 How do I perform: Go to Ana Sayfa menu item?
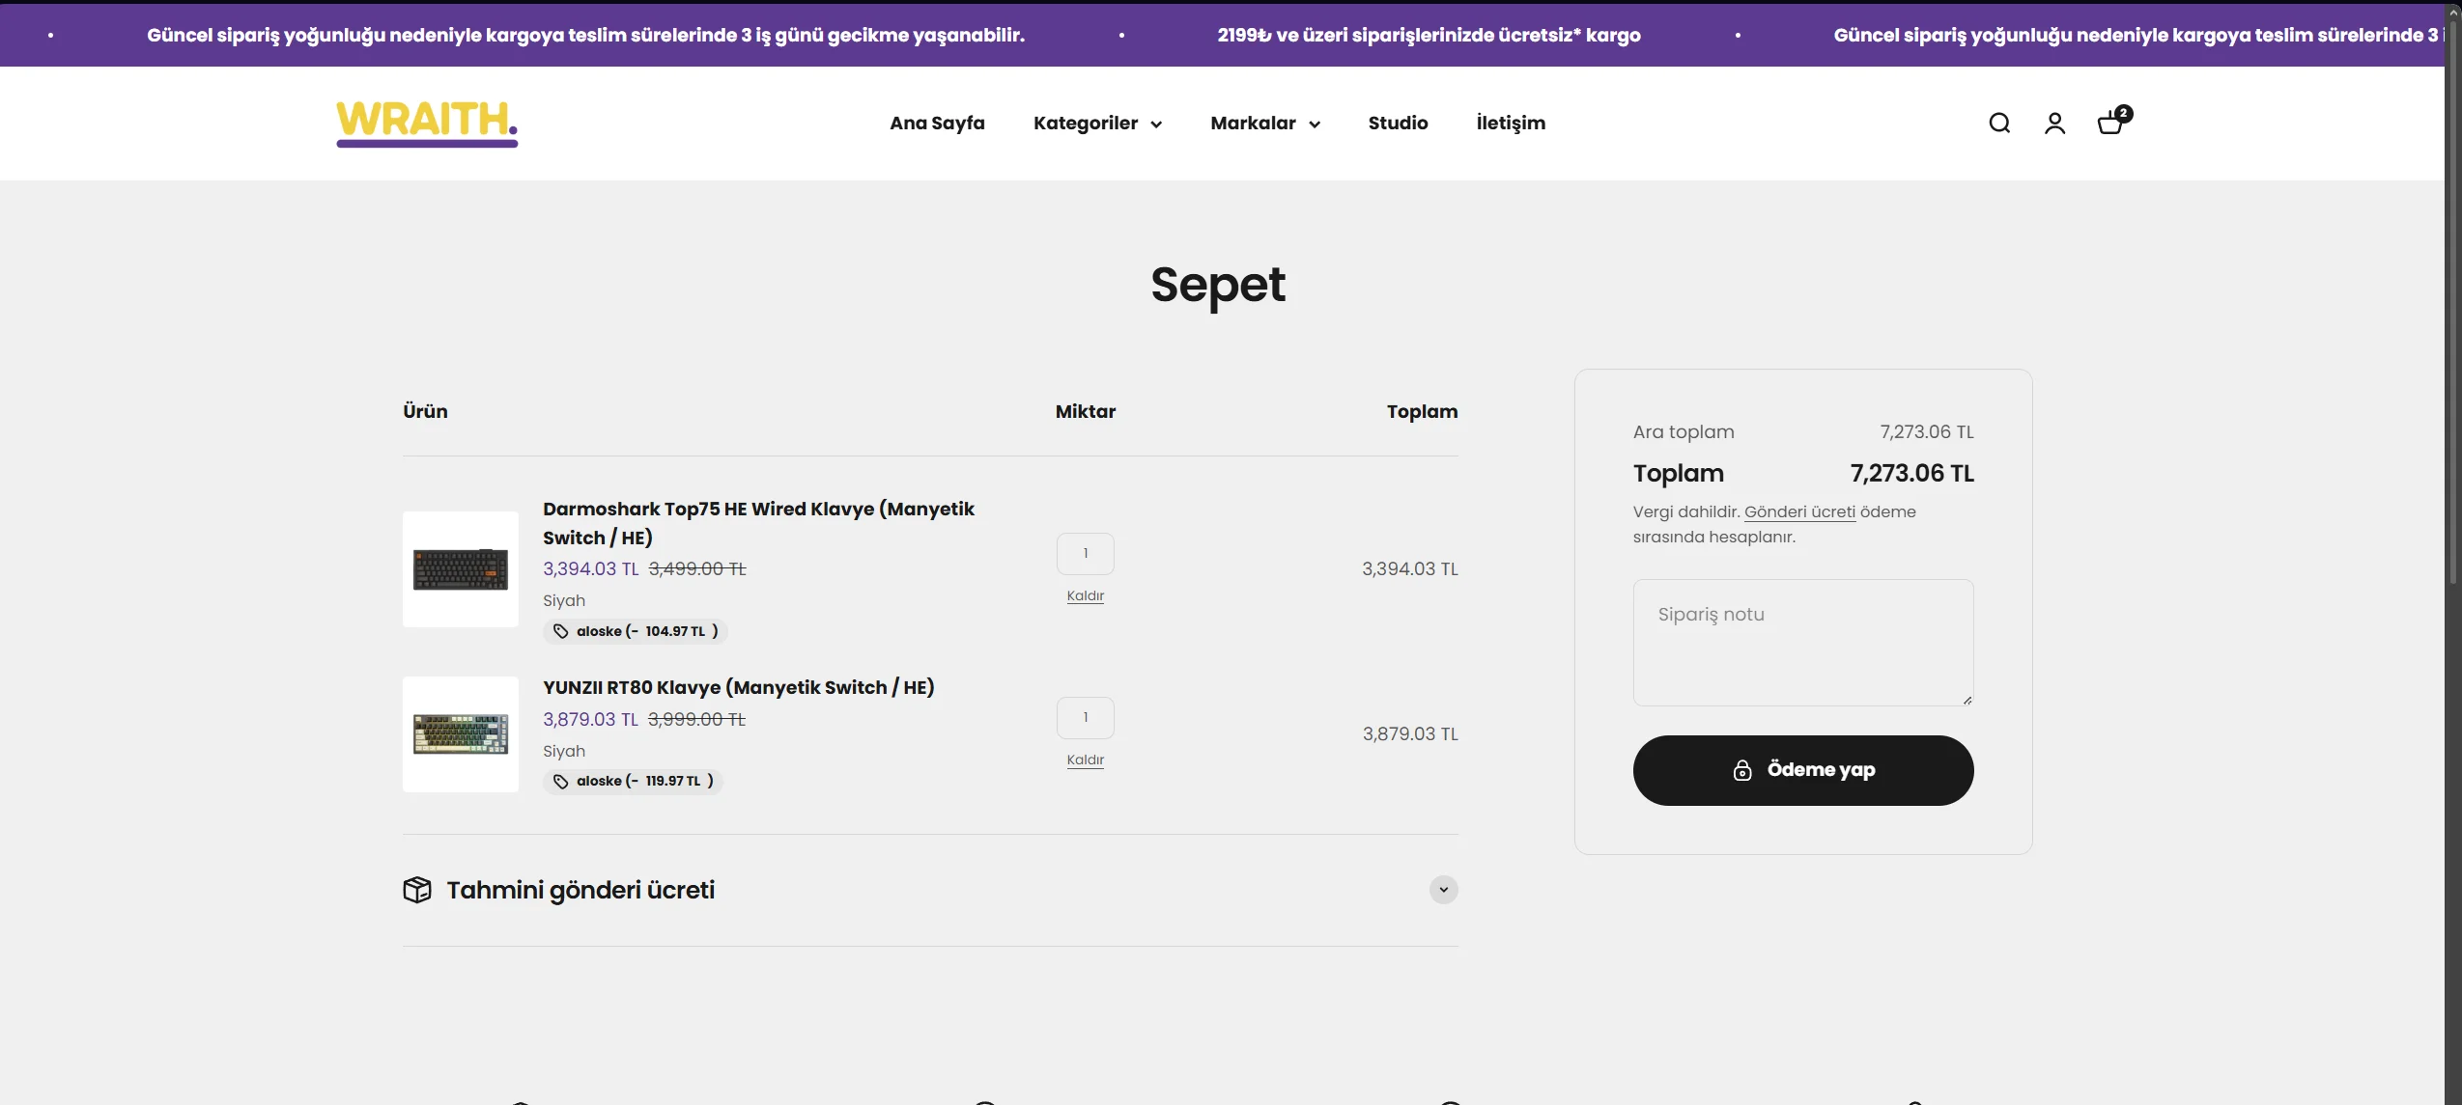[x=937, y=124]
